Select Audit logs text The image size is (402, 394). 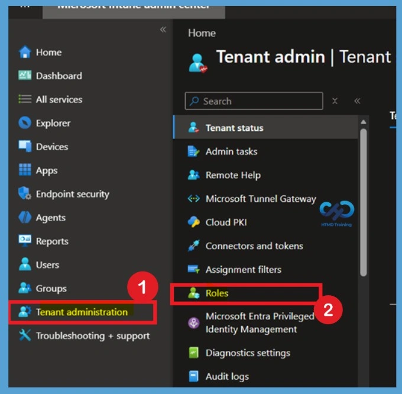point(228,377)
